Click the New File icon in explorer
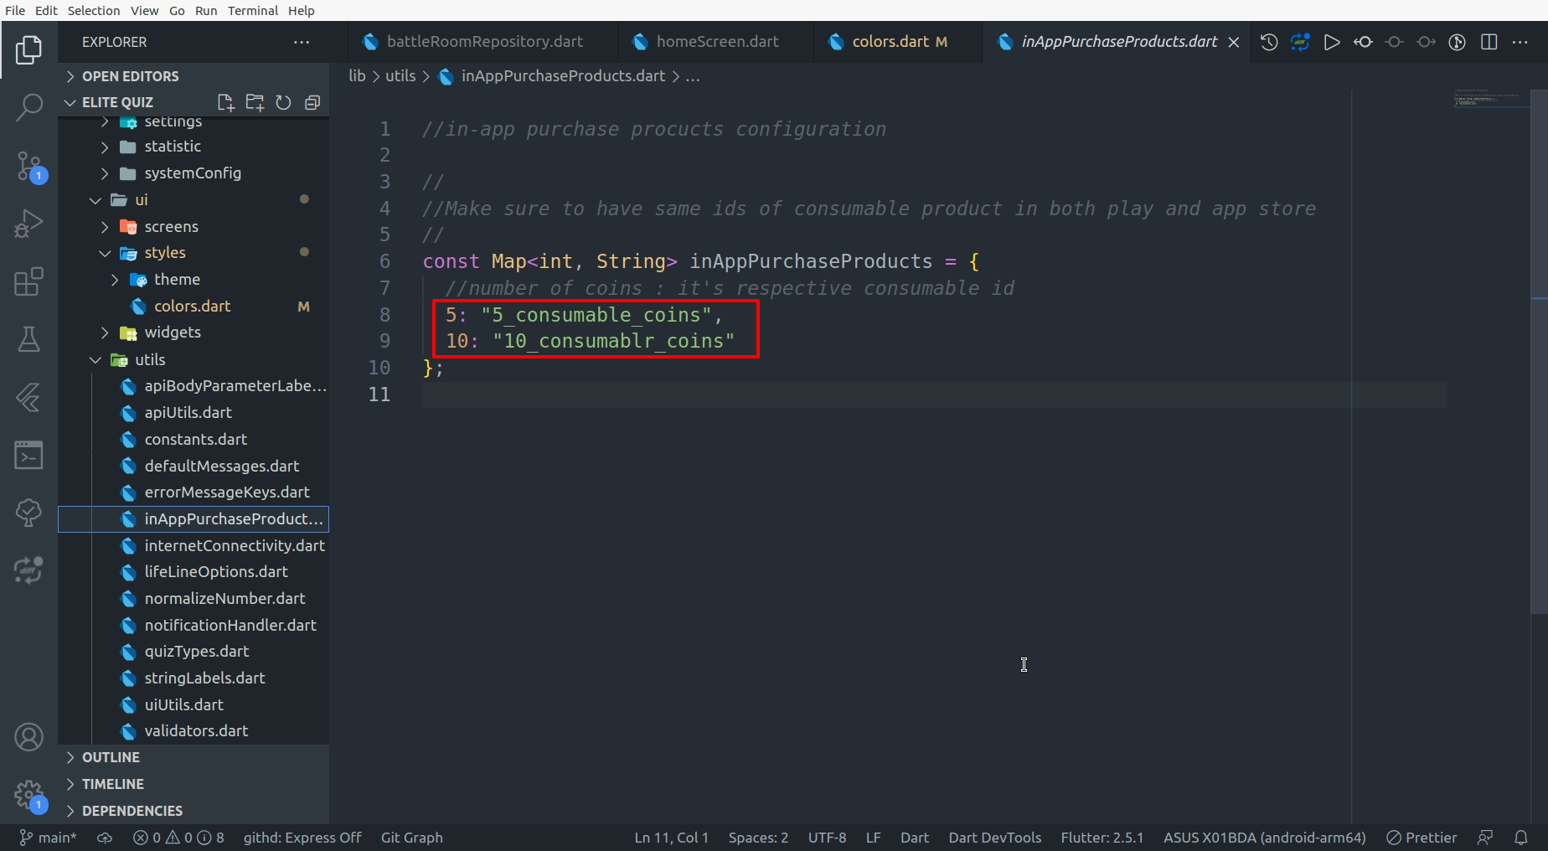 point(225,102)
